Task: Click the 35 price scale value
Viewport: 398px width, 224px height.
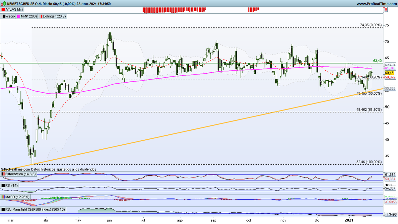Action: (387, 156)
